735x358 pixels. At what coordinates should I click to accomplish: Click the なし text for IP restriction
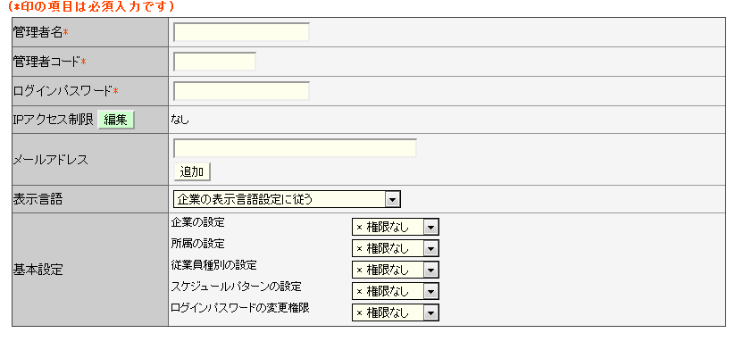tap(180, 121)
